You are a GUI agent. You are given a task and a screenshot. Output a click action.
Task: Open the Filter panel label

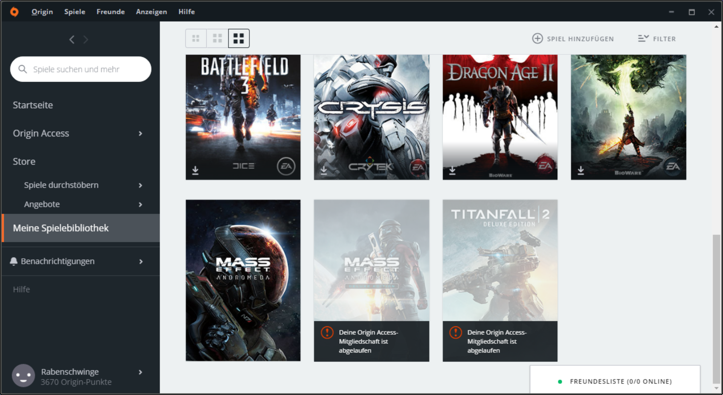(664, 39)
